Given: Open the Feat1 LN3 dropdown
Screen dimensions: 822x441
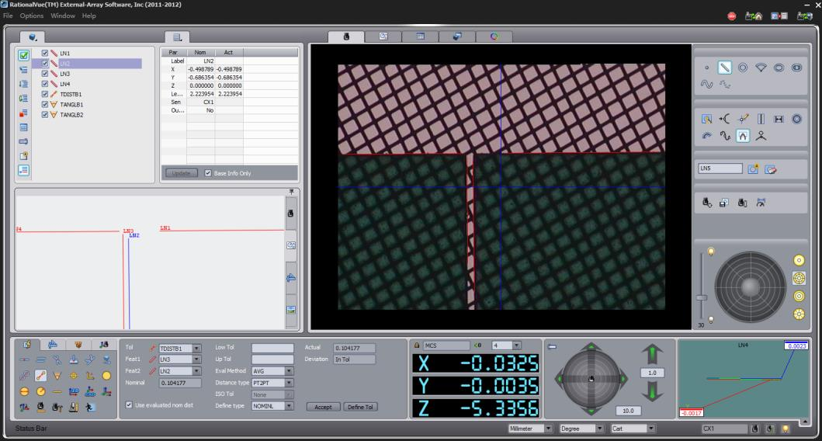Looking at the screenshot, I should pos(196,359).
